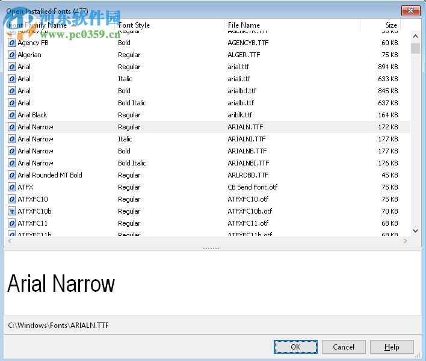Click the file name ATFXFC10b.otf

(x=250, y=211)
